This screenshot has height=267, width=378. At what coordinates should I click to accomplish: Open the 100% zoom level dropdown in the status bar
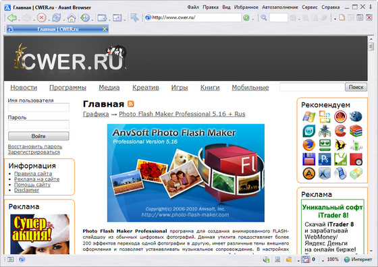tap(323, 260)
